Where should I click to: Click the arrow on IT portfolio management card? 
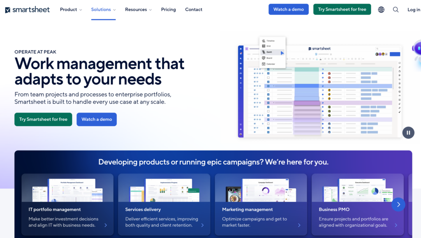(x=106, y=225)
